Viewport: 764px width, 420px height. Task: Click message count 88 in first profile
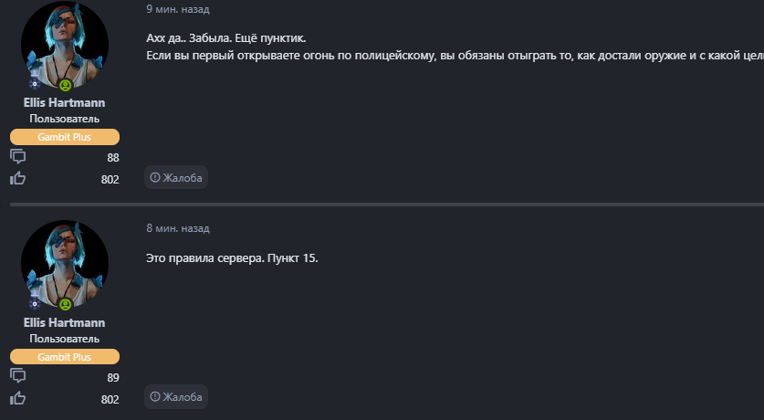(x=112, y=158)
